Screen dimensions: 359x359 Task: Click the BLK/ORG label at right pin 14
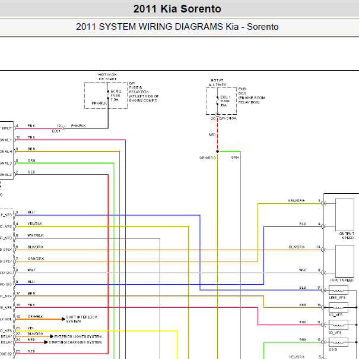(297, 247)
